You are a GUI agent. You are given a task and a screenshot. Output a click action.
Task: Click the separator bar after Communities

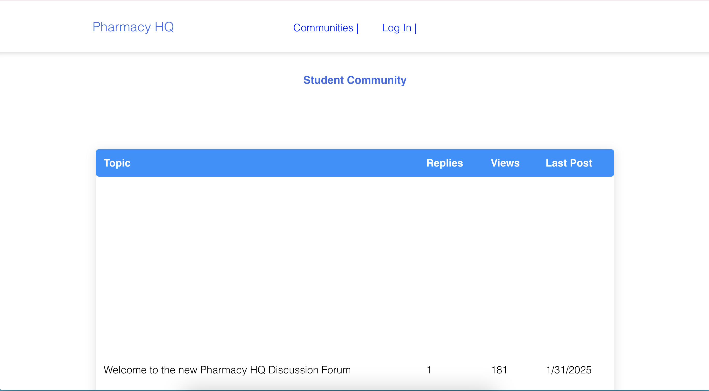pos(357,28)
